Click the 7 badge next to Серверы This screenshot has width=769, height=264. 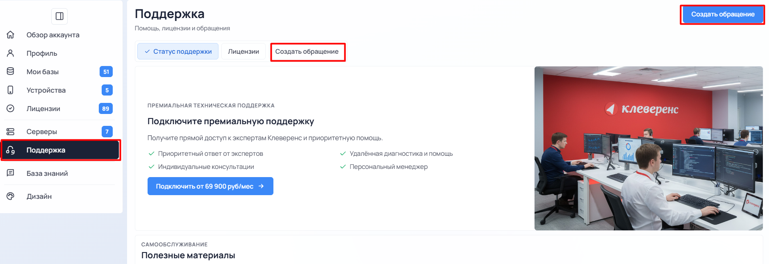(107, 132)
